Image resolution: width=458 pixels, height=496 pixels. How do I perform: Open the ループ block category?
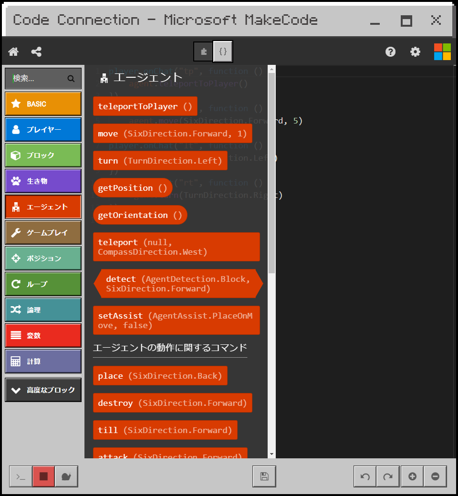coord(43,283)
